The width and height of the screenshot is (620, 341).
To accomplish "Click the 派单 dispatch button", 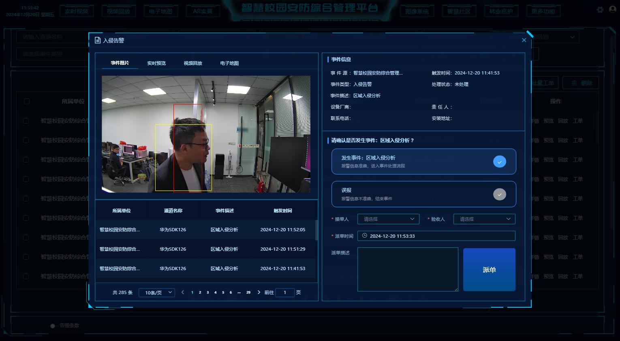I will pyautogui.click(x=489, y=270).
